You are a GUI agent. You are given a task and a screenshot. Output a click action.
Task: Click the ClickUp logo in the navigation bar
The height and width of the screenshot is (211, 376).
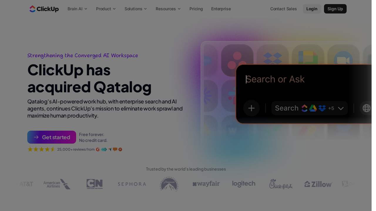click(44, 9)
